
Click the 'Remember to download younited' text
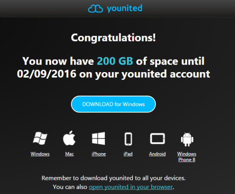(x=113, y=178)
